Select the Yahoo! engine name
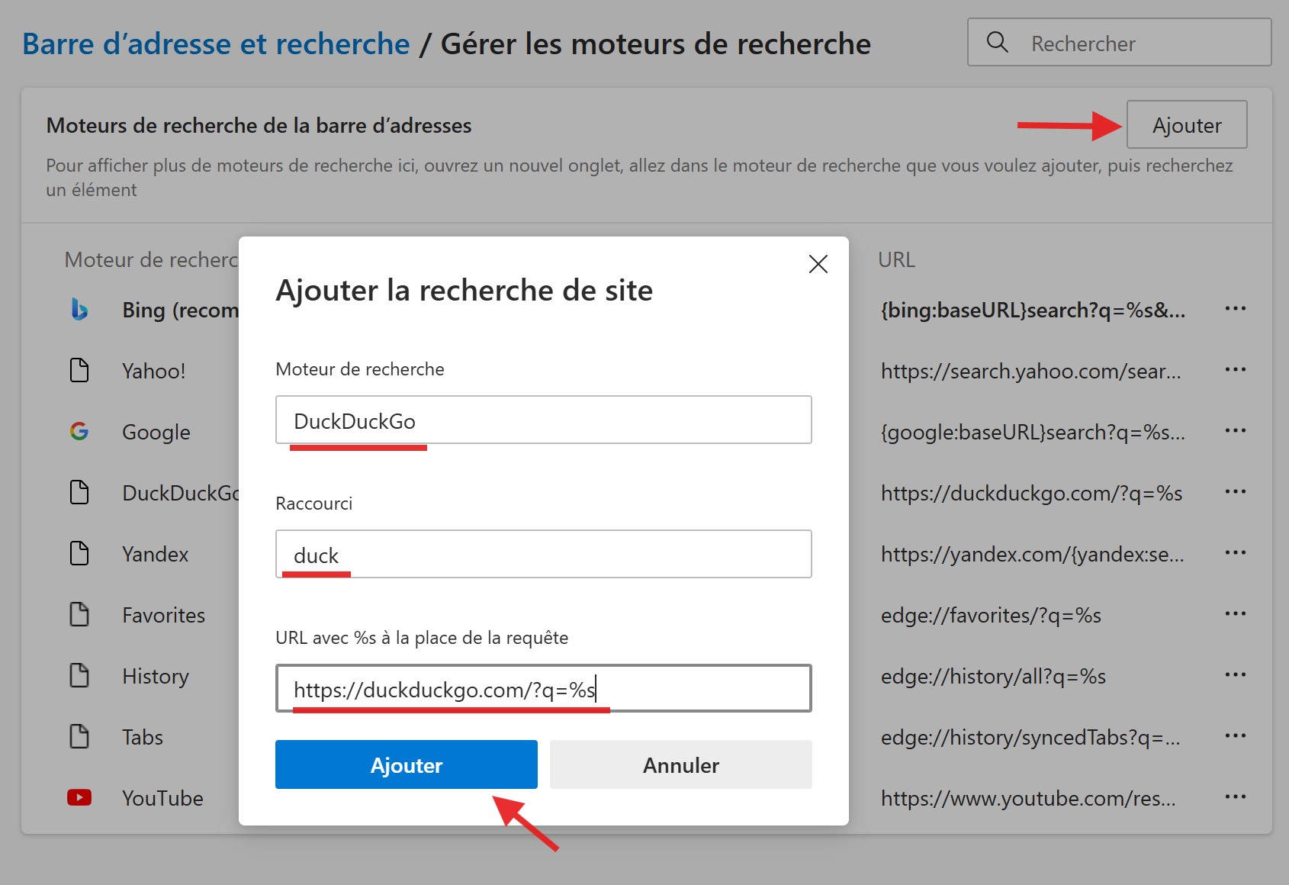1289x885 pixels. coord(154,371)
